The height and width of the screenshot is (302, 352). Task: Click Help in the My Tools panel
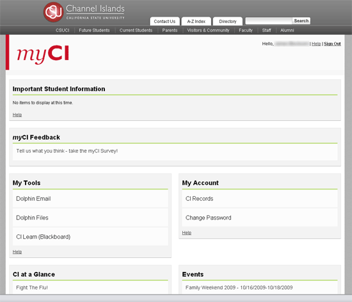(17, 251)
